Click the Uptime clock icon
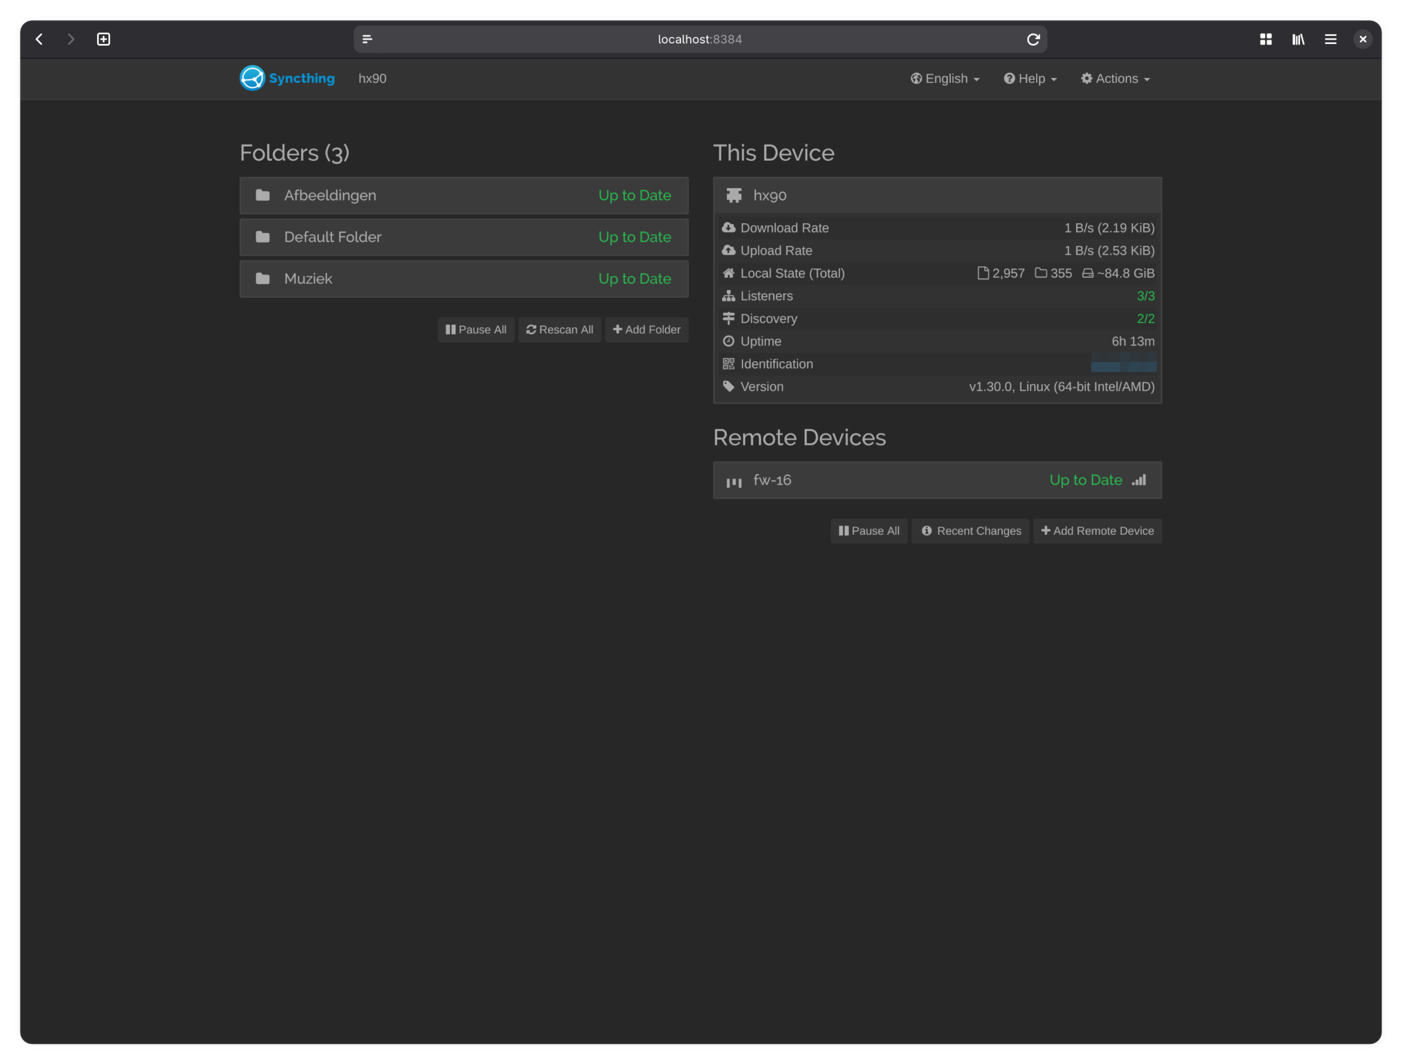Image resolution: width=1402 pixels, height=1064 pixels. point(728,341)
